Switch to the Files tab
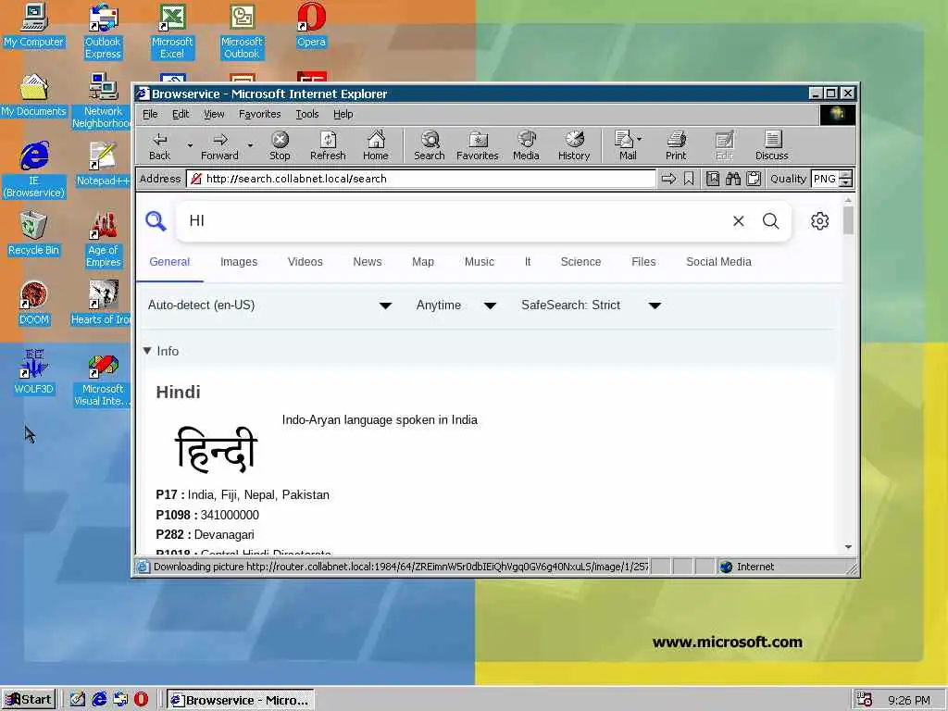 click(643, 262)
